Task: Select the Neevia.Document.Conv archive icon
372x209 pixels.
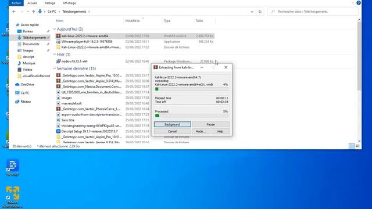Action: point(58,87)
